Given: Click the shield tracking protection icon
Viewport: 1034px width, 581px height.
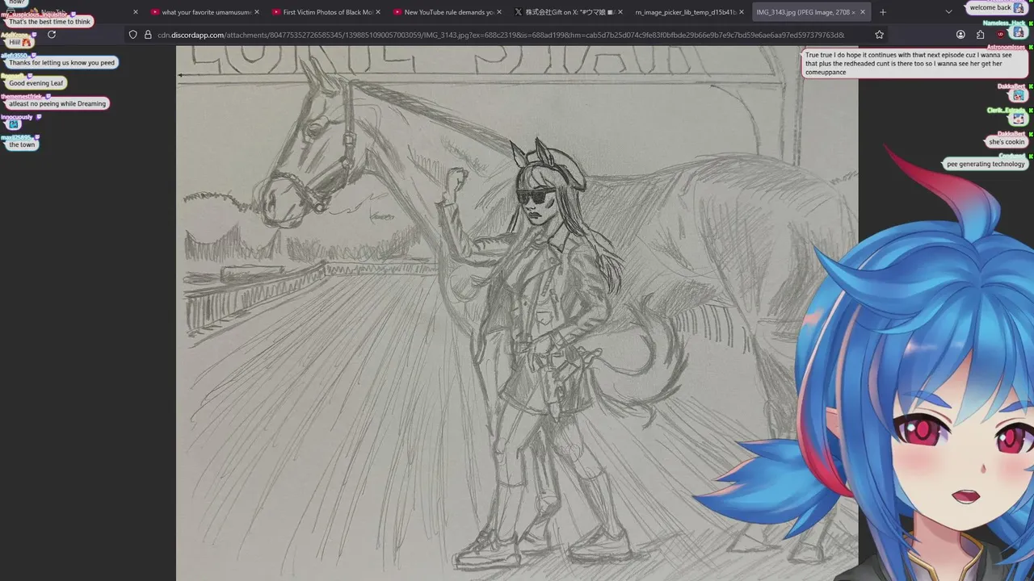Looking at the screenshot, I should 133,35.
